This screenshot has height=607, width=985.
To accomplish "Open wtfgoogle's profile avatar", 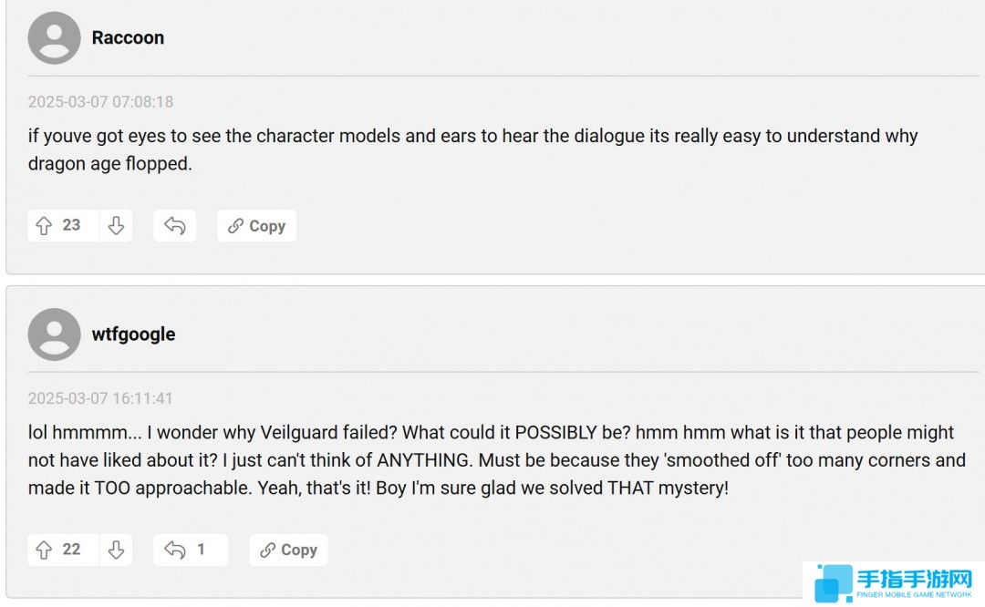I will point(54,334).
